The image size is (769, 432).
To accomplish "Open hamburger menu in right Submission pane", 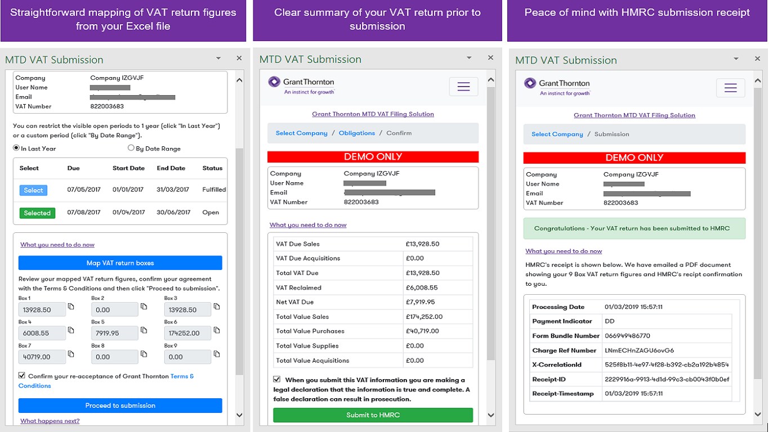I will (x=731, y=88).
